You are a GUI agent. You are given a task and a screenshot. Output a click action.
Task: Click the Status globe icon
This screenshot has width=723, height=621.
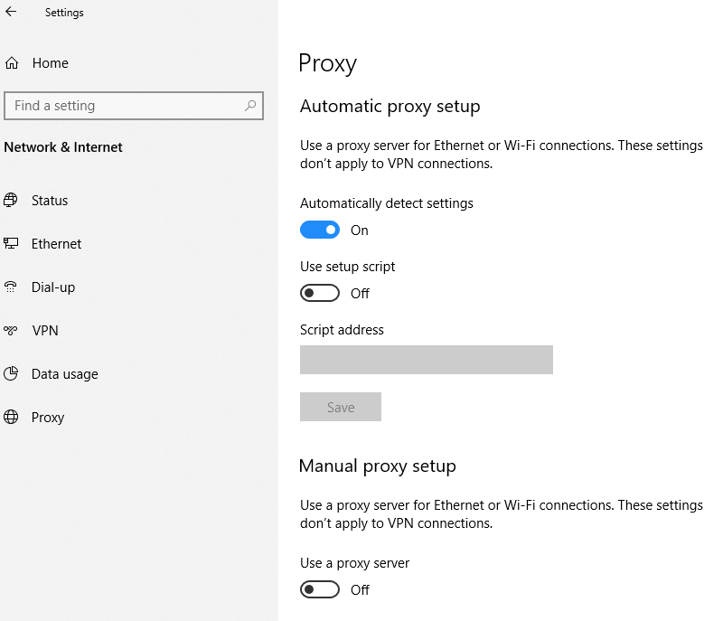click(11, 200)
